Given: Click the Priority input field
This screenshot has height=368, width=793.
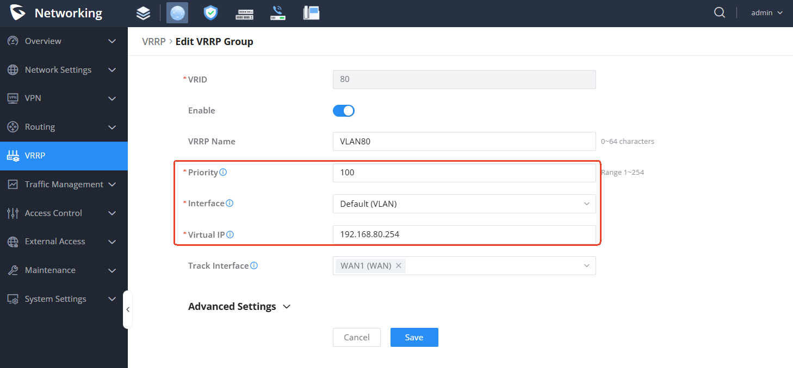Looking at the screenshot, I should [x=464, y=173].
